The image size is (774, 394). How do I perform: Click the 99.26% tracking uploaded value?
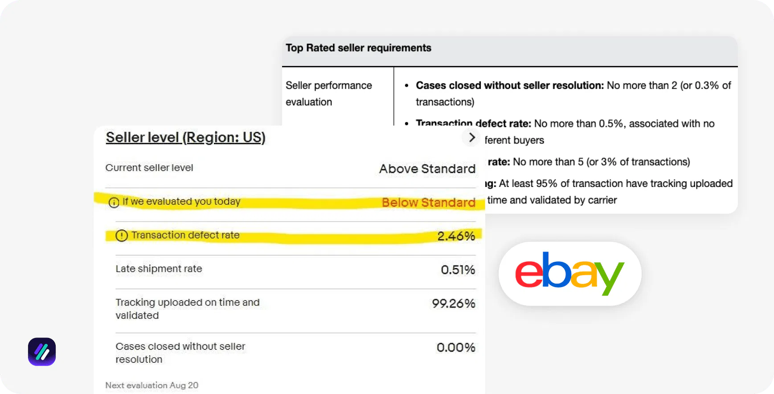453,303
